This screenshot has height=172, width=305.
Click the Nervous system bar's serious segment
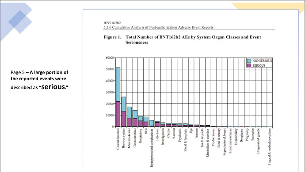click(124, 119)
